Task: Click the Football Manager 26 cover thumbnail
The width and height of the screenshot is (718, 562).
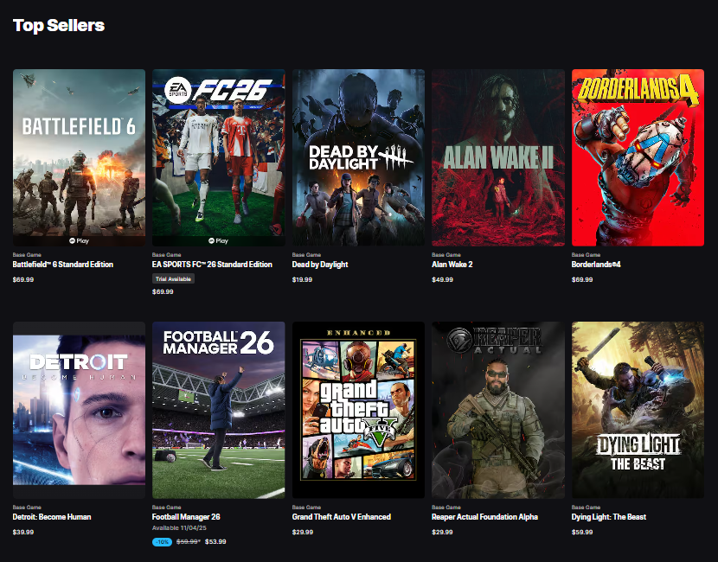Action: pyautogui.click(x=218, y=409)
